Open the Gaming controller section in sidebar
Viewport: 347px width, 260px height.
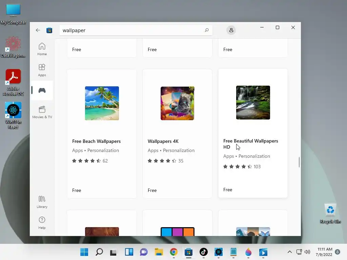click(42, 90)
